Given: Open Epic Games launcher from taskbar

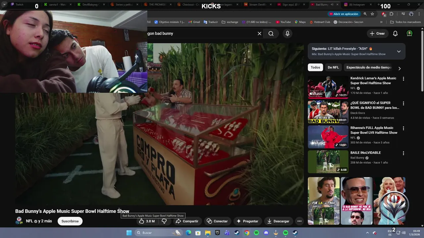Looking at the screenshot, I should point(217,233).
